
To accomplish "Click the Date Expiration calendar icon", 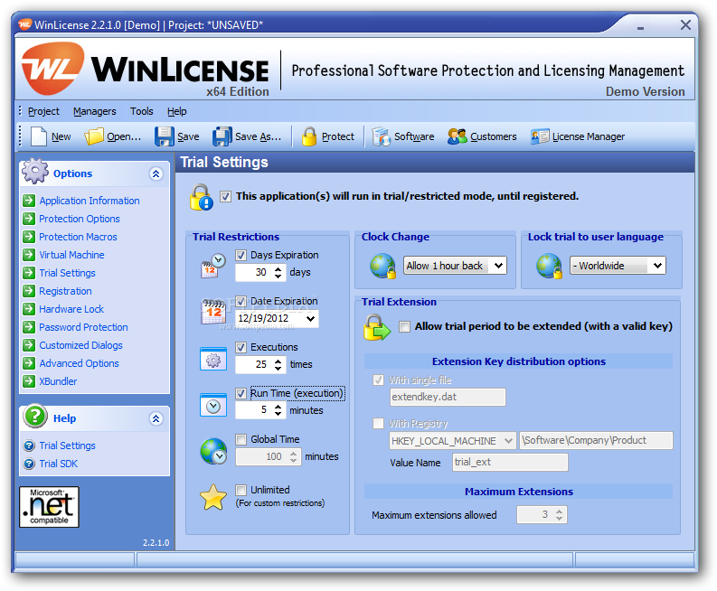I will coord(213,311).
